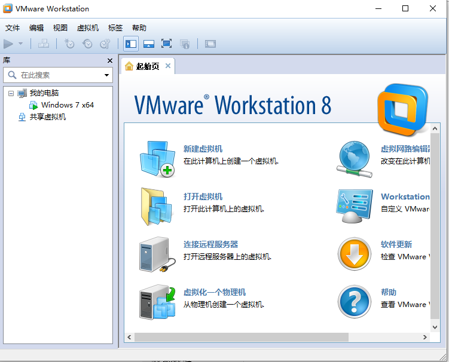449x362 pixels.
Task: Toggle the library sidebar view button
Action: click(131, 44)
